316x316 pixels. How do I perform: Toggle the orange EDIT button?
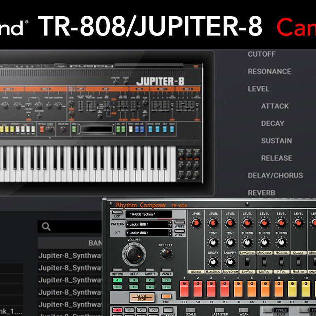coord(166,296)
